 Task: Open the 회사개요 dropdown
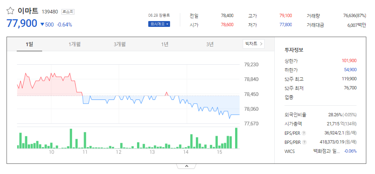pos(159,24)
